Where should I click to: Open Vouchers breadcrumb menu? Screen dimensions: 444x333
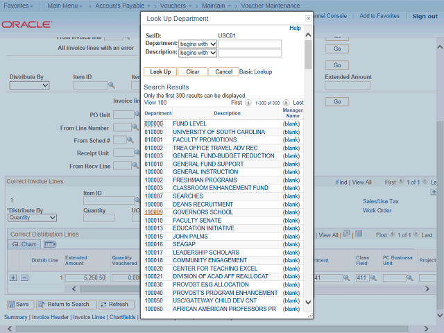click(176, 6)
